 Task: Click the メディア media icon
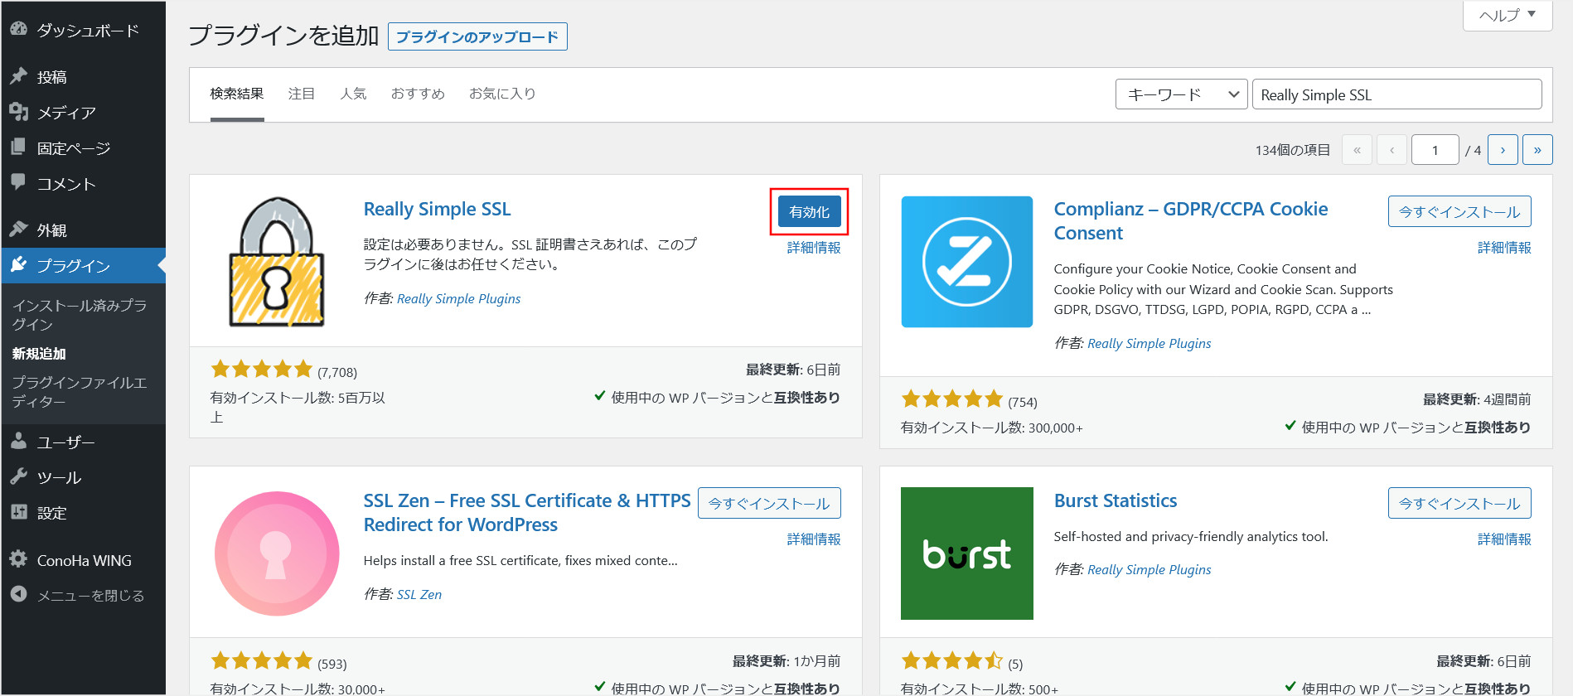tap(19, 112)
